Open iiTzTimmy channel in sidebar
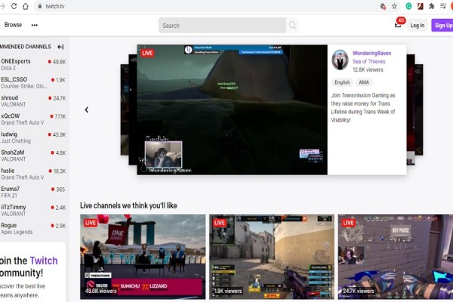 [33, 210]
